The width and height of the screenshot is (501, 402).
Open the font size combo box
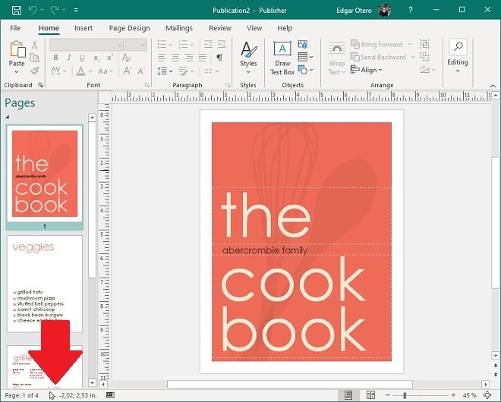tap(136, 45)
